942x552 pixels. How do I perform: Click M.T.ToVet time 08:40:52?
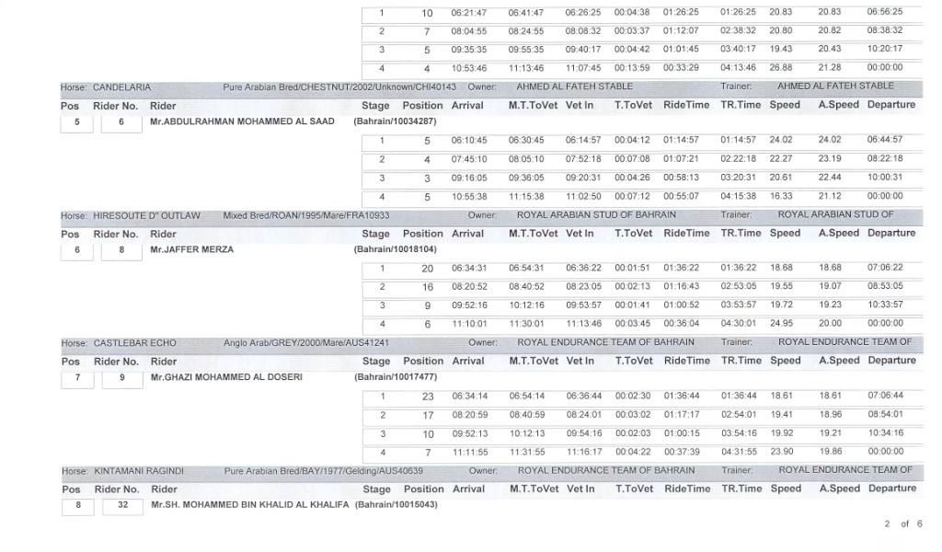click(x=527, y=287)
